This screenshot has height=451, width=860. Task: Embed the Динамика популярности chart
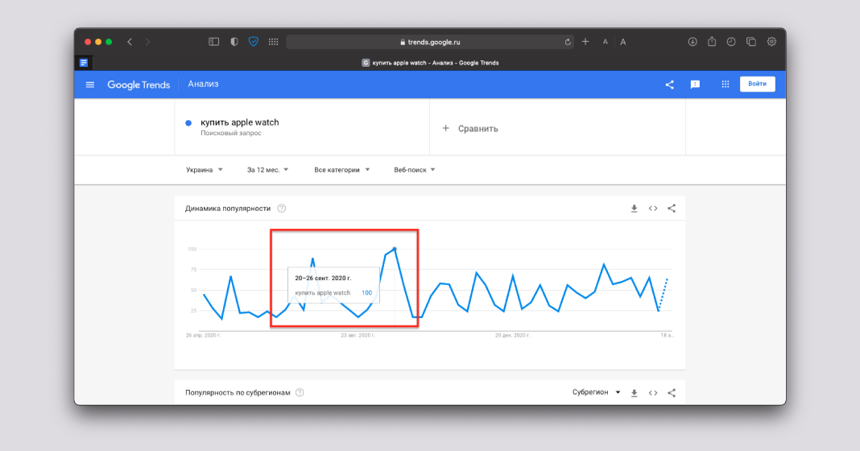(x=653, y=209)
